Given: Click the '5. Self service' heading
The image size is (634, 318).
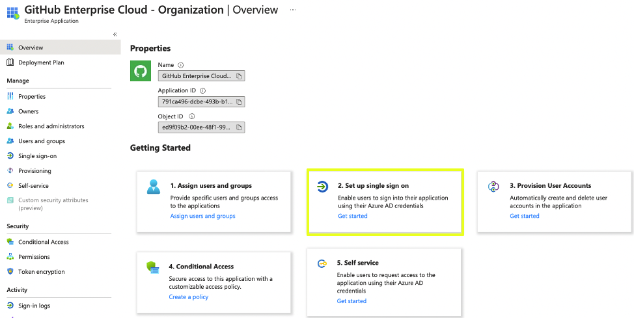Looking at the screenshot, I should 358,263.
